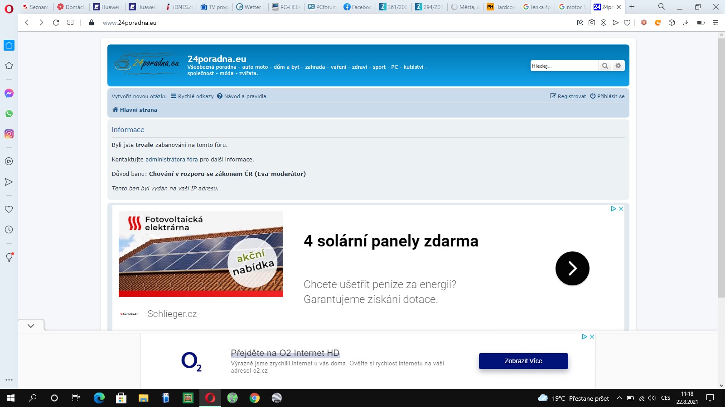The image size is (725, 407).
Task: Switch to the PC-HELP tab
Action: 286,7
